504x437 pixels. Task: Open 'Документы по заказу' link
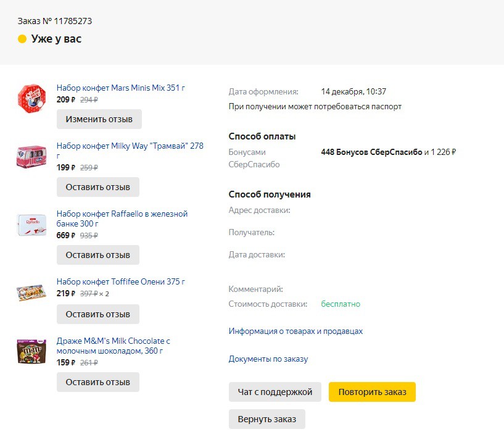(268, 359)
